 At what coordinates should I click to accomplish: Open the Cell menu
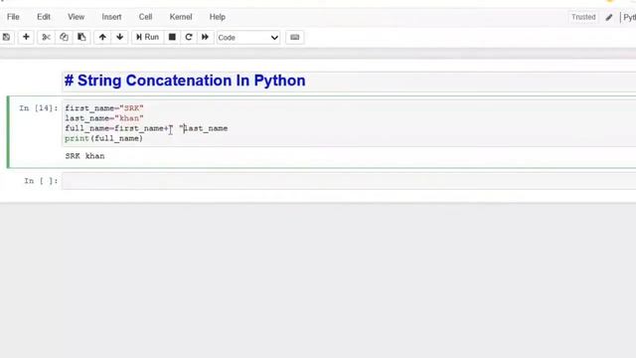(145, 17)
